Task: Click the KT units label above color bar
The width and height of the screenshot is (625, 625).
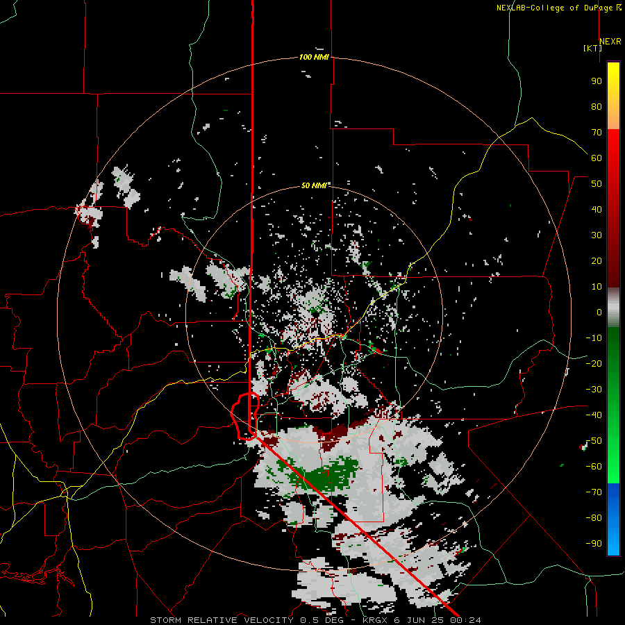Action: point(593,48)
